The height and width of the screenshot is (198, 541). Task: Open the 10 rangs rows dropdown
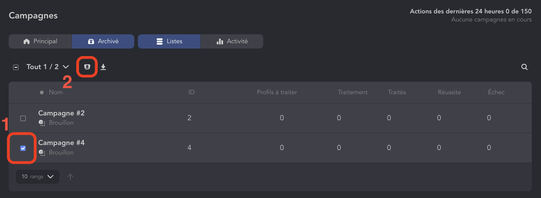click(38, 177)
